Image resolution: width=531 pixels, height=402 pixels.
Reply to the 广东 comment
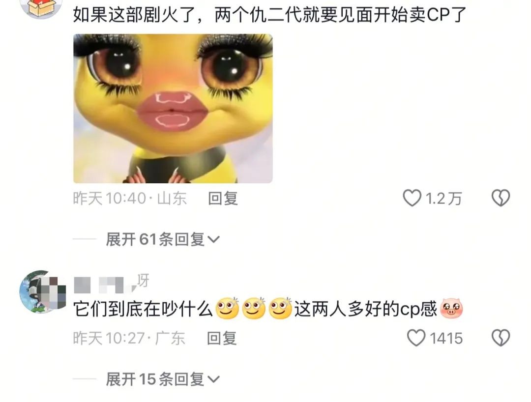click(x=222, y=338)
